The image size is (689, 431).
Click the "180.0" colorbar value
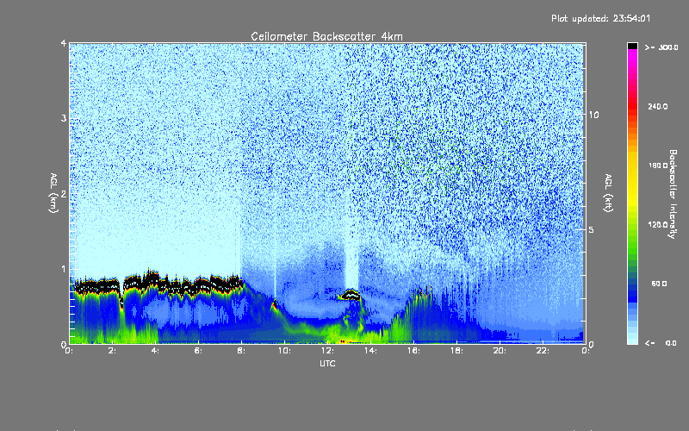[x=657, y=166]
